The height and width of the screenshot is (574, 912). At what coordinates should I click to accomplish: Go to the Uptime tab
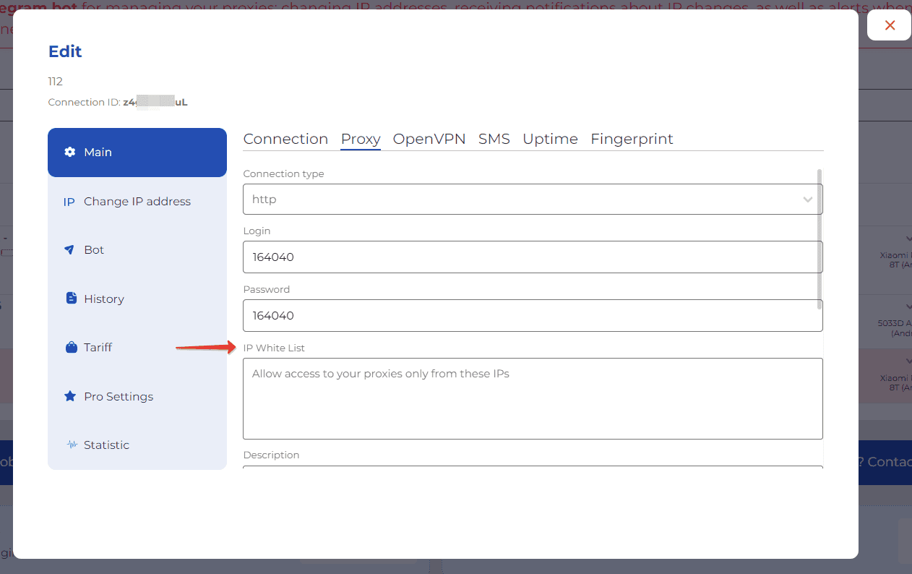click(550, 140)
